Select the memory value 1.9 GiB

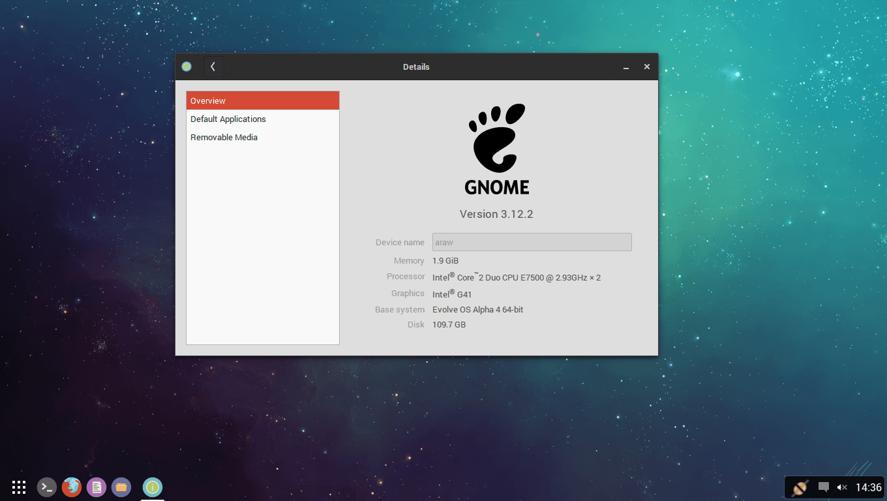[x=445, y=260]
